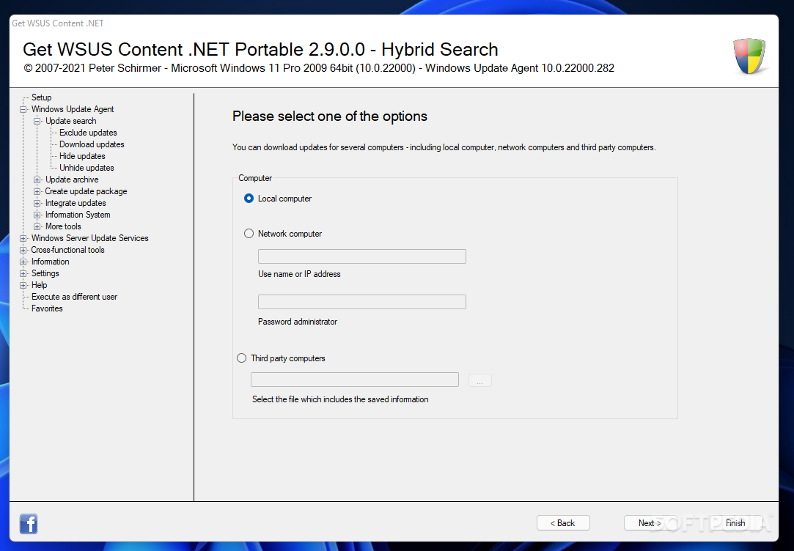This screenshot has height=551, width=794.
Task: Click the Next button
Action: tap(650, 522)
